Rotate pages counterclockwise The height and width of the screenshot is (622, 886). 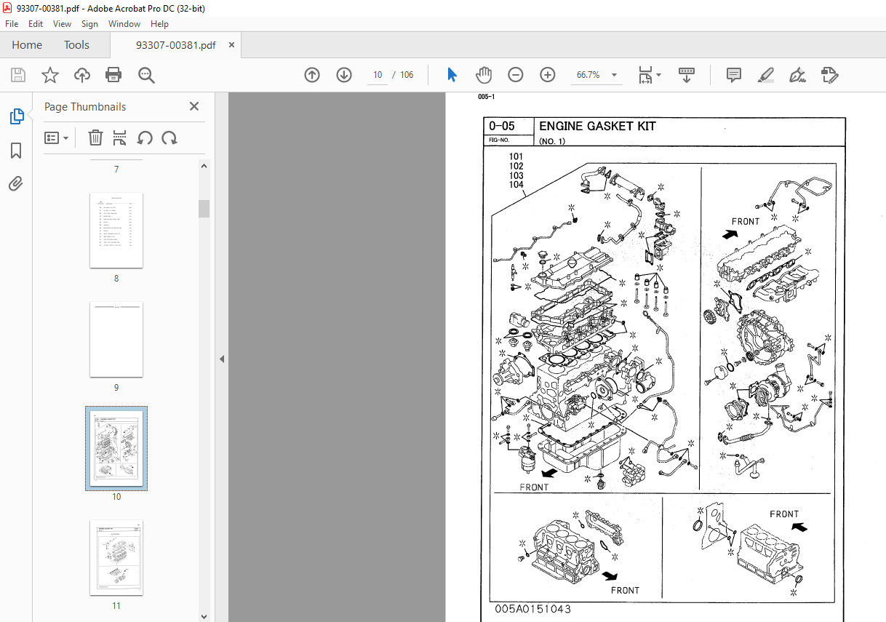tap(145, 137)
